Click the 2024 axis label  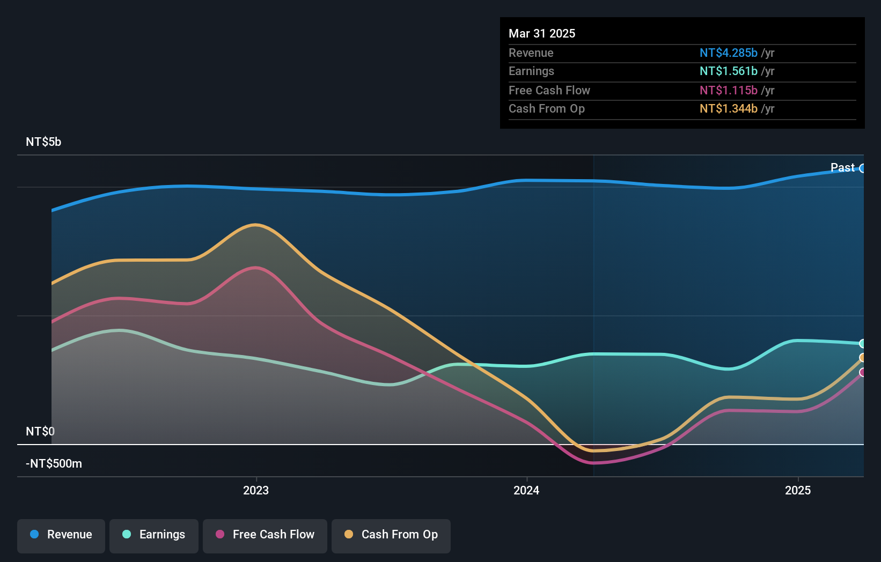(526, 490)
